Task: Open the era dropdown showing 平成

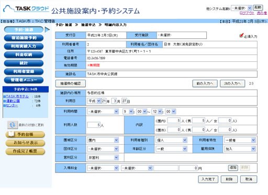Action: pyautogui.click(x=94, y=101)
